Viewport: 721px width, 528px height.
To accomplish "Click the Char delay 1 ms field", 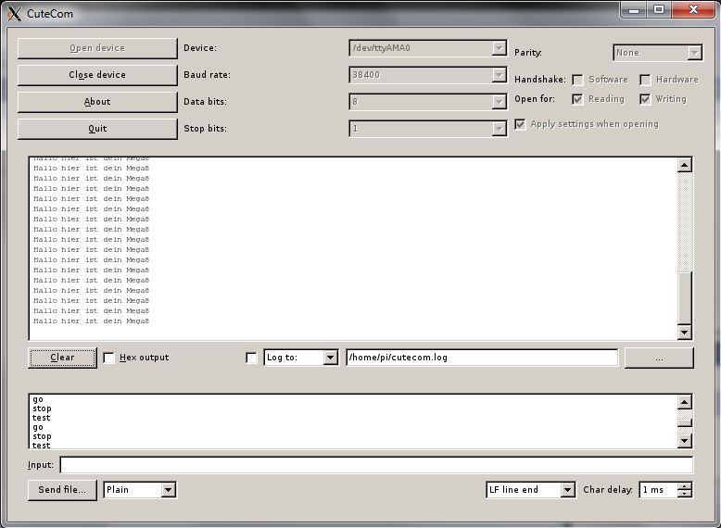I will 660,490.
